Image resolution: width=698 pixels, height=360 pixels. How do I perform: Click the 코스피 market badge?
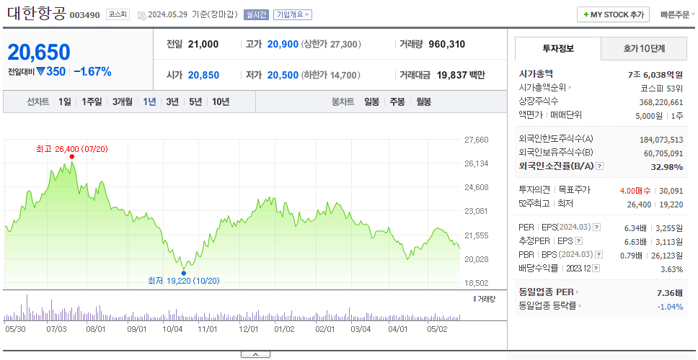tap(118, 14)
